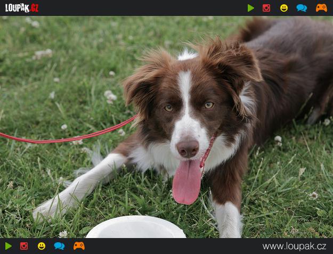
Task: Click the orange gamepad icon in top bar
Action: 321,8
